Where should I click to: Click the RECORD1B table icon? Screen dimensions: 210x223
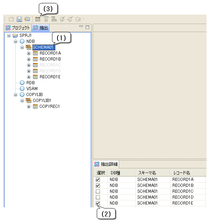(x=35, y=59)
